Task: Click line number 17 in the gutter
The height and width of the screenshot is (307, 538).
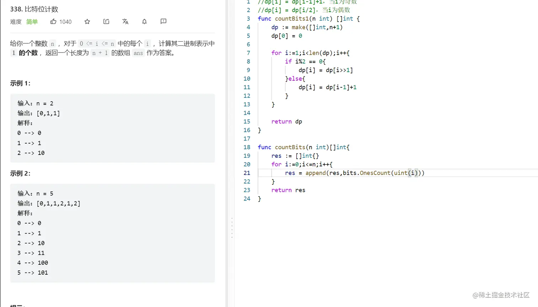Action: pyautogui.click(x=247, y=139)
